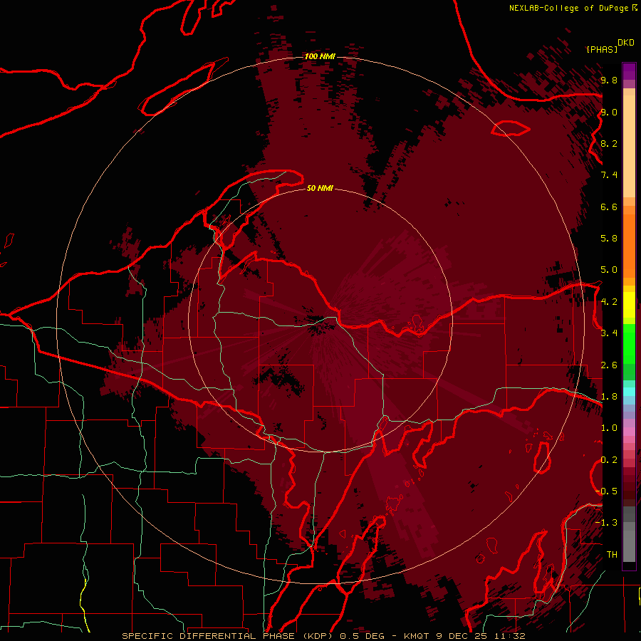Click the 1.0 scale value
This screenshot has height=641, width=641.
609,428
